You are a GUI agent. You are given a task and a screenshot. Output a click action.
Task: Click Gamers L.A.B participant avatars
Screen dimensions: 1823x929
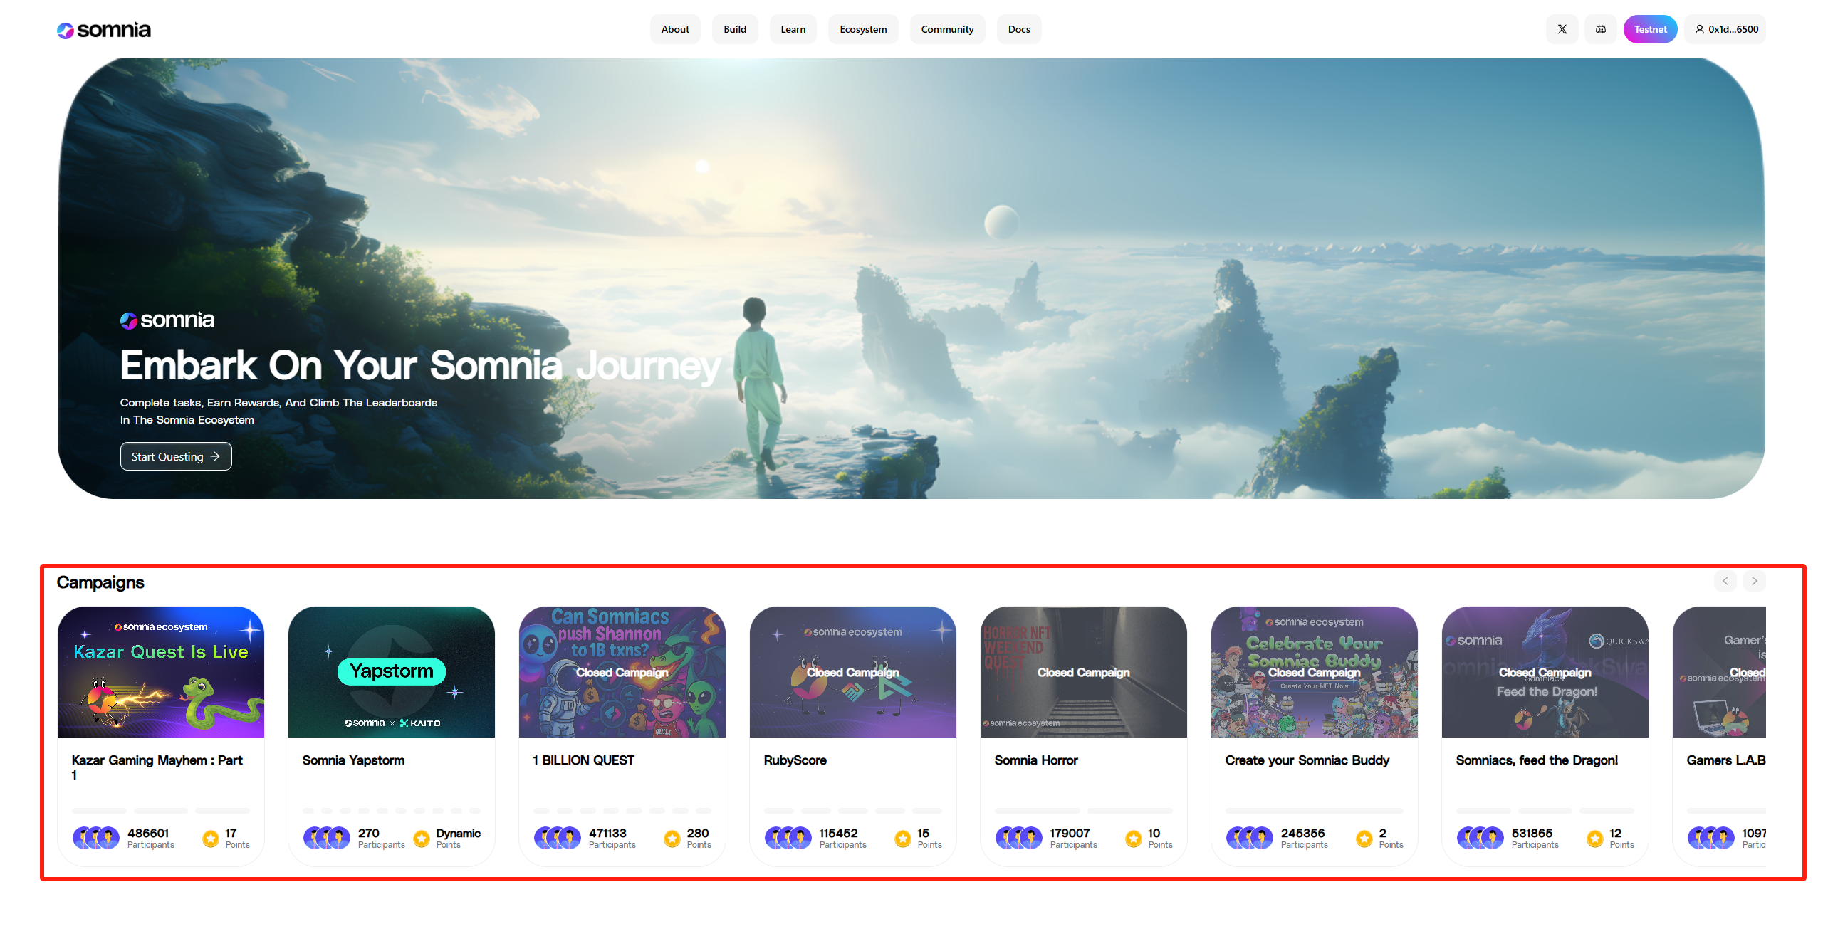coord(1711,838)
